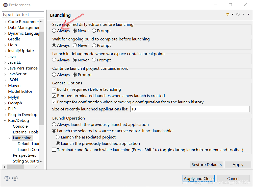Click the tree scroll down arrow
The image size is (253, 187).
click(x=41, y=161)
